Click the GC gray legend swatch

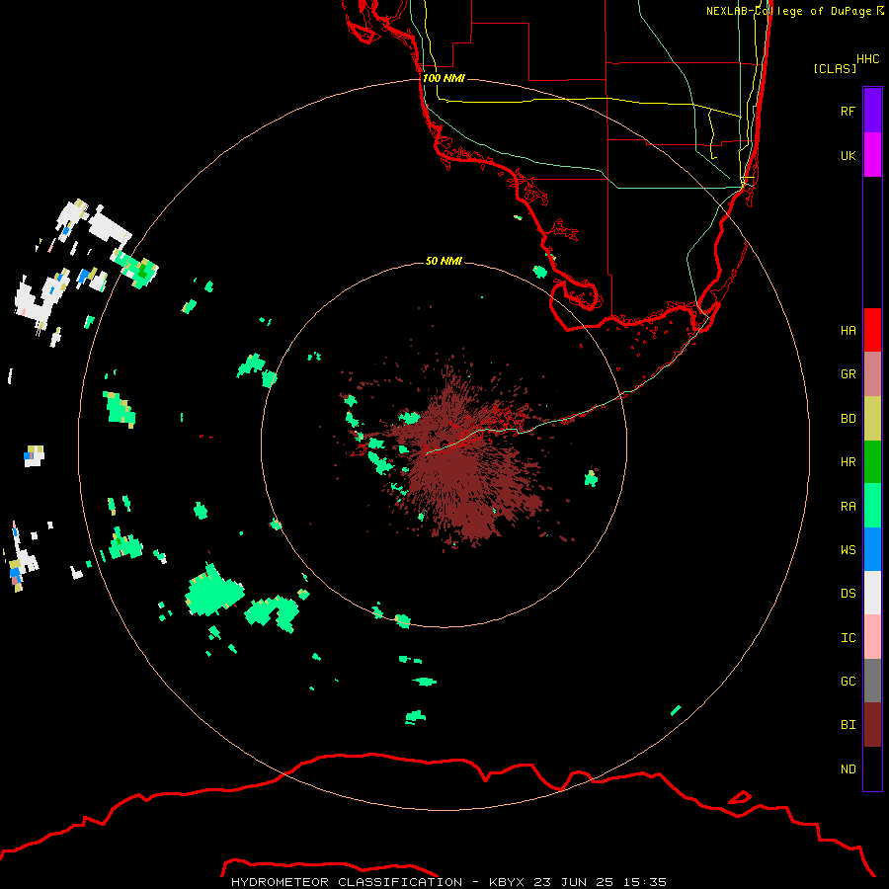872,681
